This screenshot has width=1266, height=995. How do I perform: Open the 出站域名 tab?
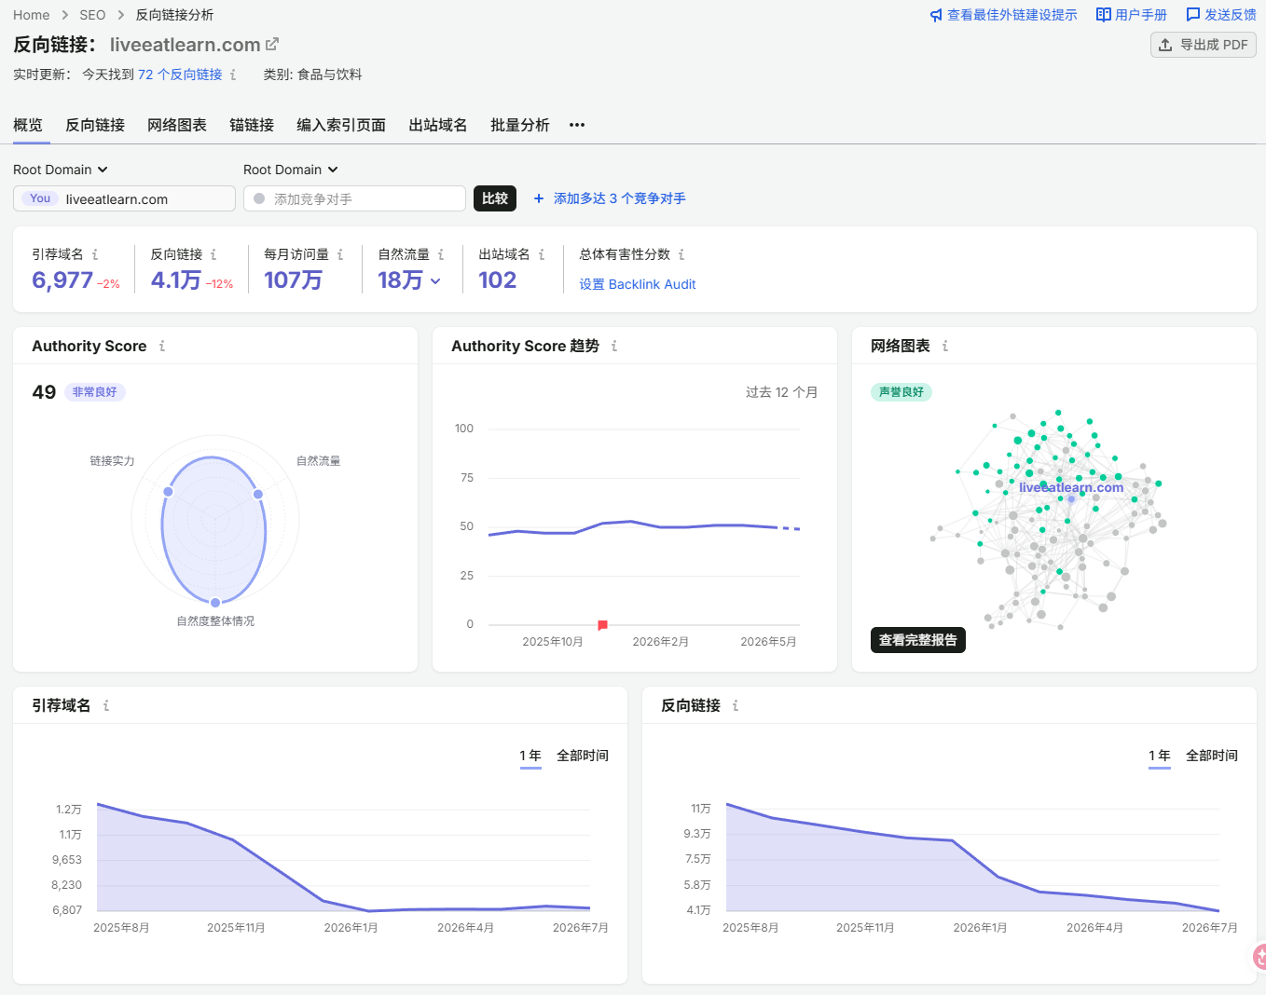(438, 125)
